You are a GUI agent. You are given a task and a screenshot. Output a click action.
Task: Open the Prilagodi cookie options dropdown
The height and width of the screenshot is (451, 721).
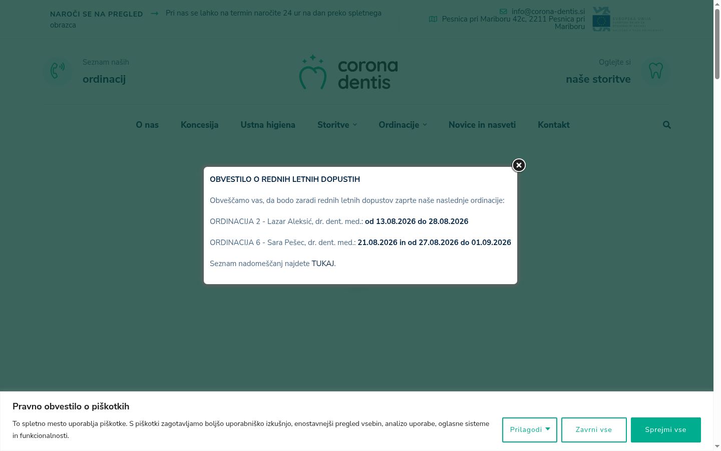pyautogui.click(x=530, y=430)
